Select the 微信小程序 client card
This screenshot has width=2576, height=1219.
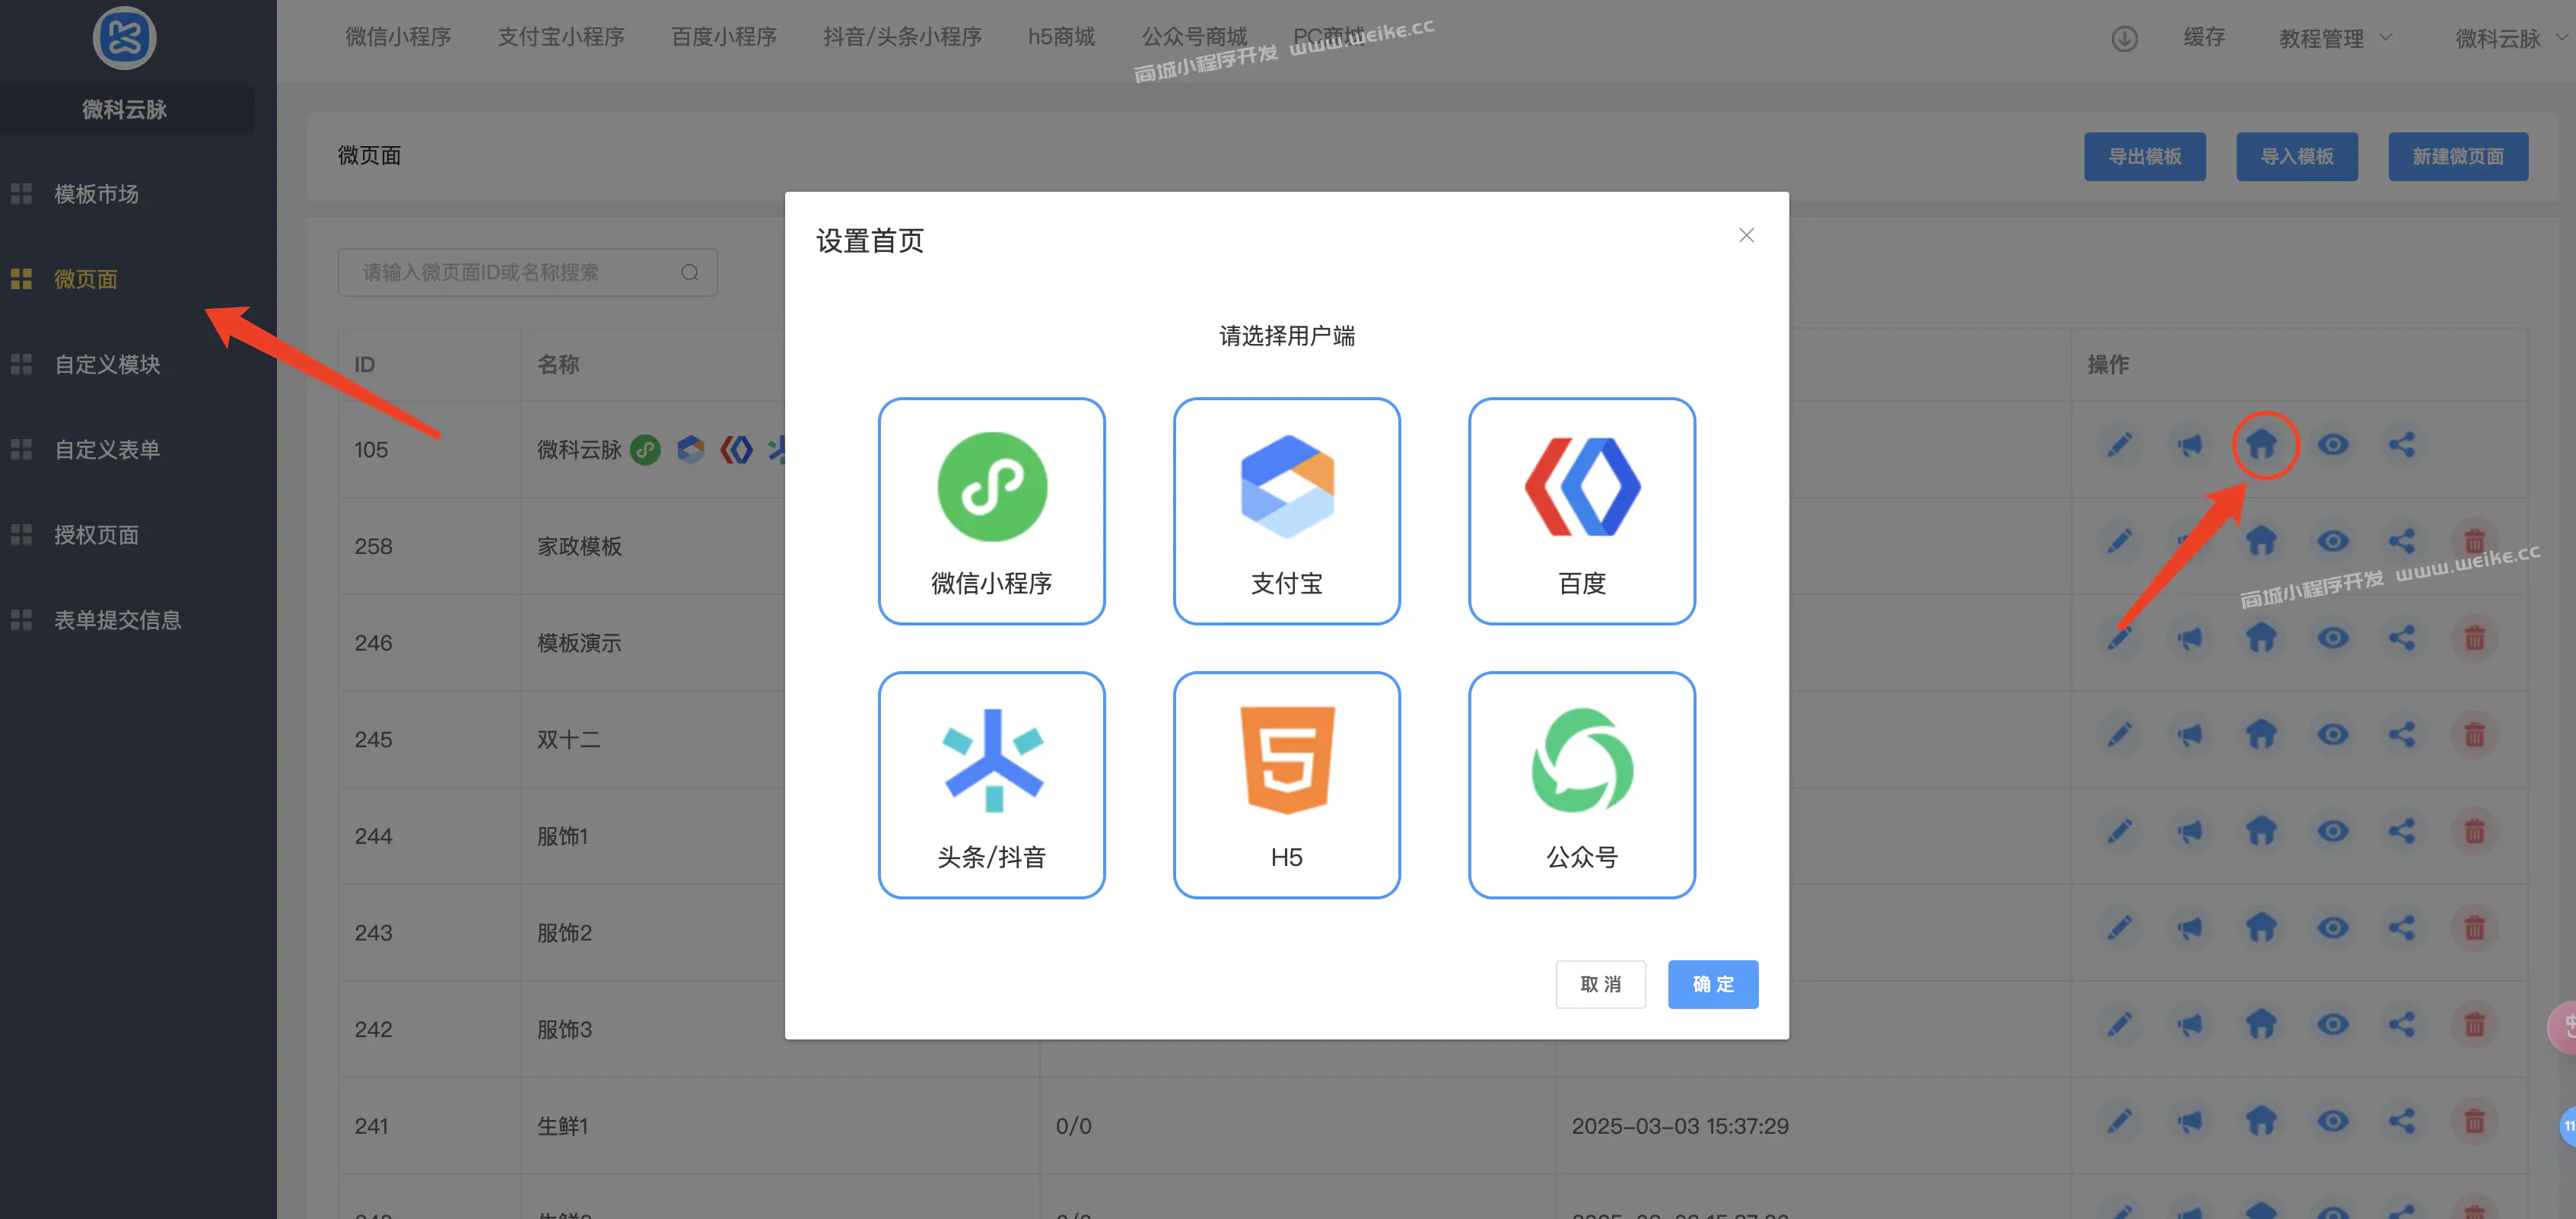click(x=991, y=511)
